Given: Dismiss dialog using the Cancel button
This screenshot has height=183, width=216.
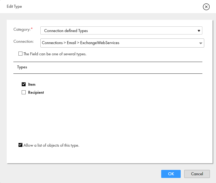Looking at the screenshot, I should pyautogui.click(x=197, y=174).
